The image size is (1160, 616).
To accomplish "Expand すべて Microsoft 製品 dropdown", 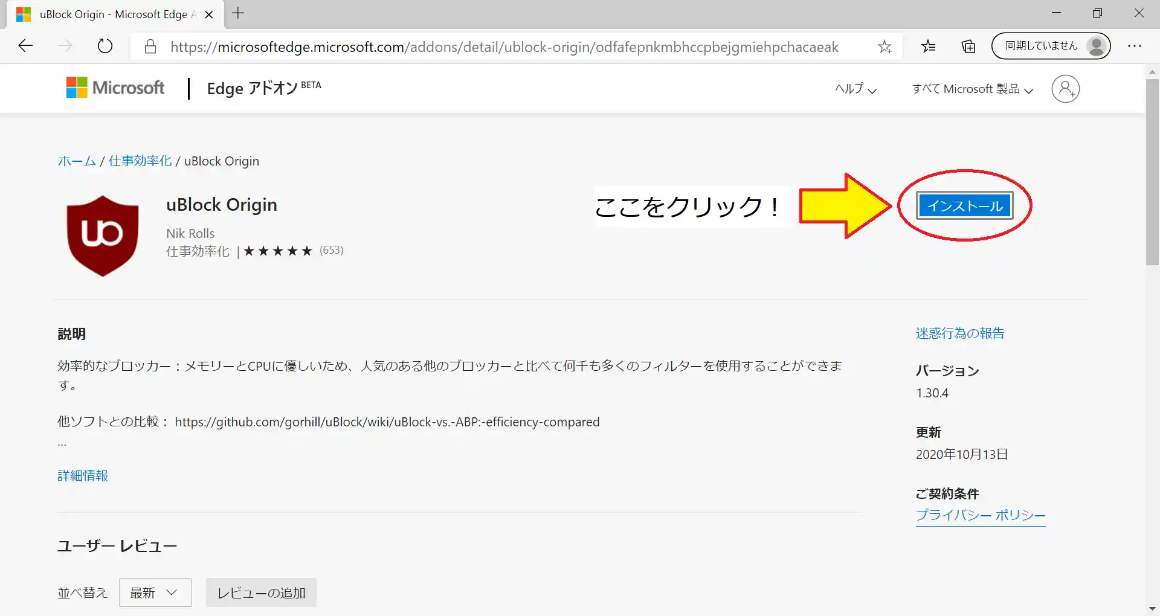I will (972, 89).
